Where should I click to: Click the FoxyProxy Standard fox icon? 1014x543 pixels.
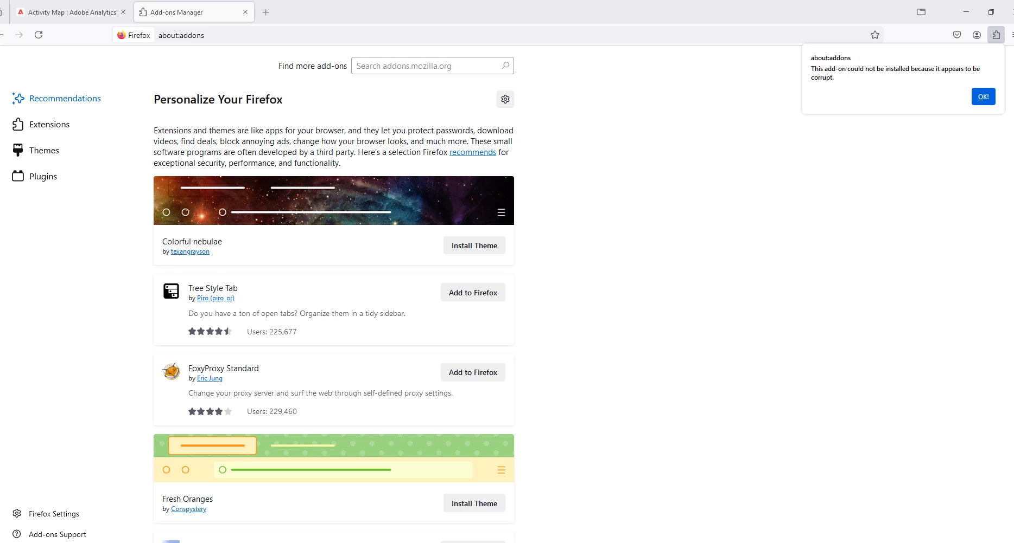click(171, 371)
